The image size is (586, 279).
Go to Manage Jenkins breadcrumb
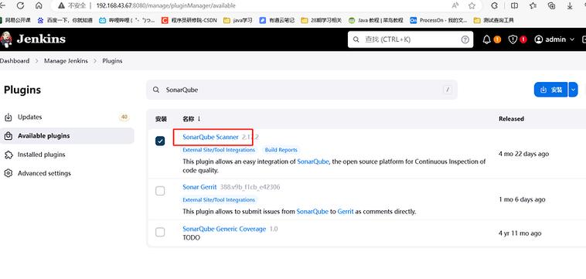(x=66, y=61)
